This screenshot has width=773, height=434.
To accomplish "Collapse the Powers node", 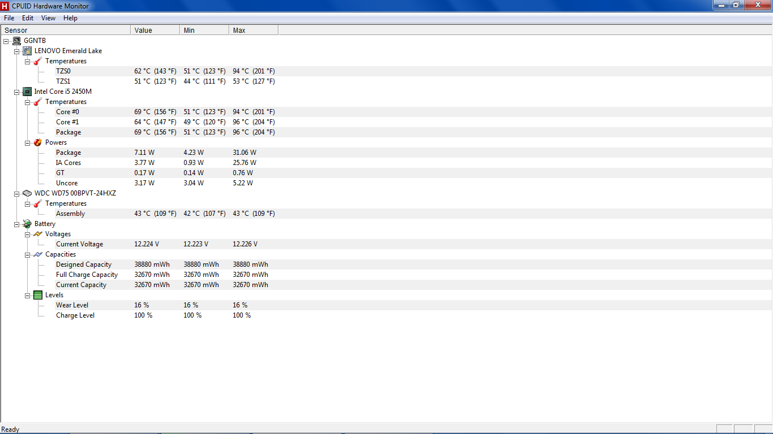I will 28,143.
